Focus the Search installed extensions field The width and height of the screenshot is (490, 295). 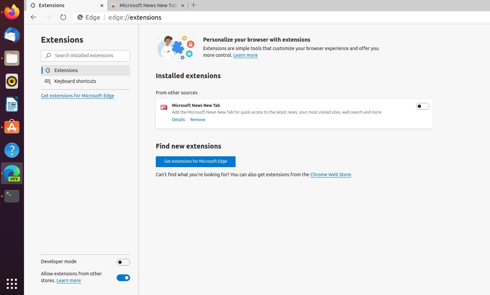click(x=85, y=55)
